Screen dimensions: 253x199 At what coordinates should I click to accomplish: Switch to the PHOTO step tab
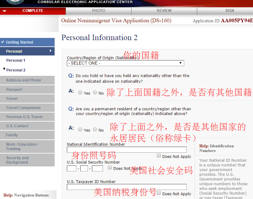click(99, 11)
